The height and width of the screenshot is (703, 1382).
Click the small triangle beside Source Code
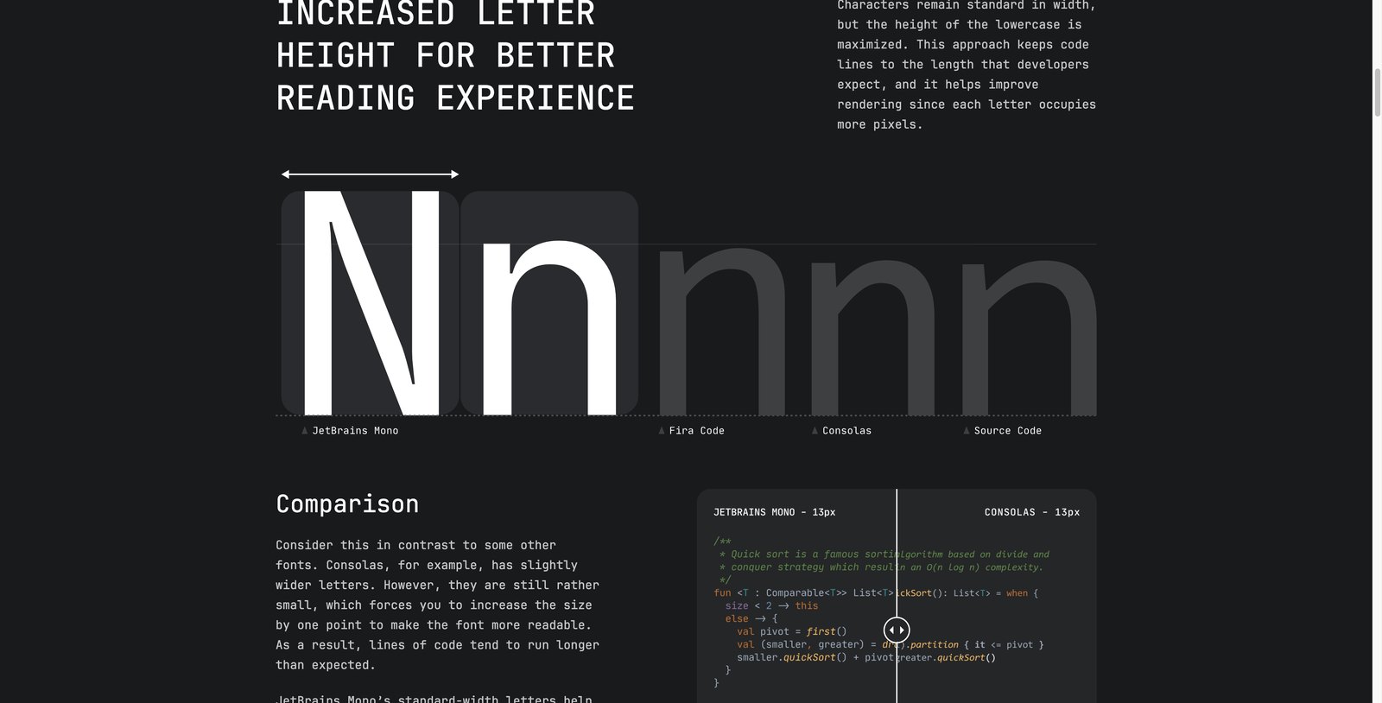pos(967,430)
